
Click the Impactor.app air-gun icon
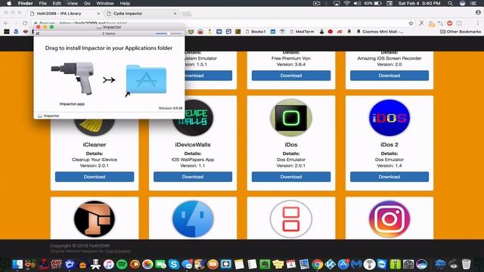[73, 79]
